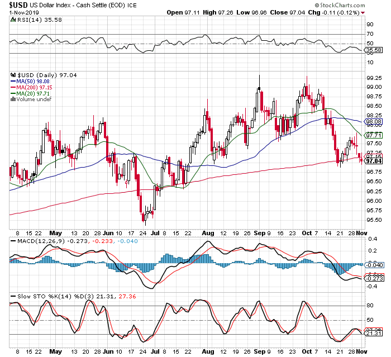Click the green 97.71 MA(20) price tag
This screenshot has width=391, height=357.
pos(373,135)
